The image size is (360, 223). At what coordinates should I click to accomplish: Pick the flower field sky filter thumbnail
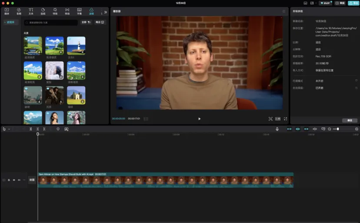76,70
